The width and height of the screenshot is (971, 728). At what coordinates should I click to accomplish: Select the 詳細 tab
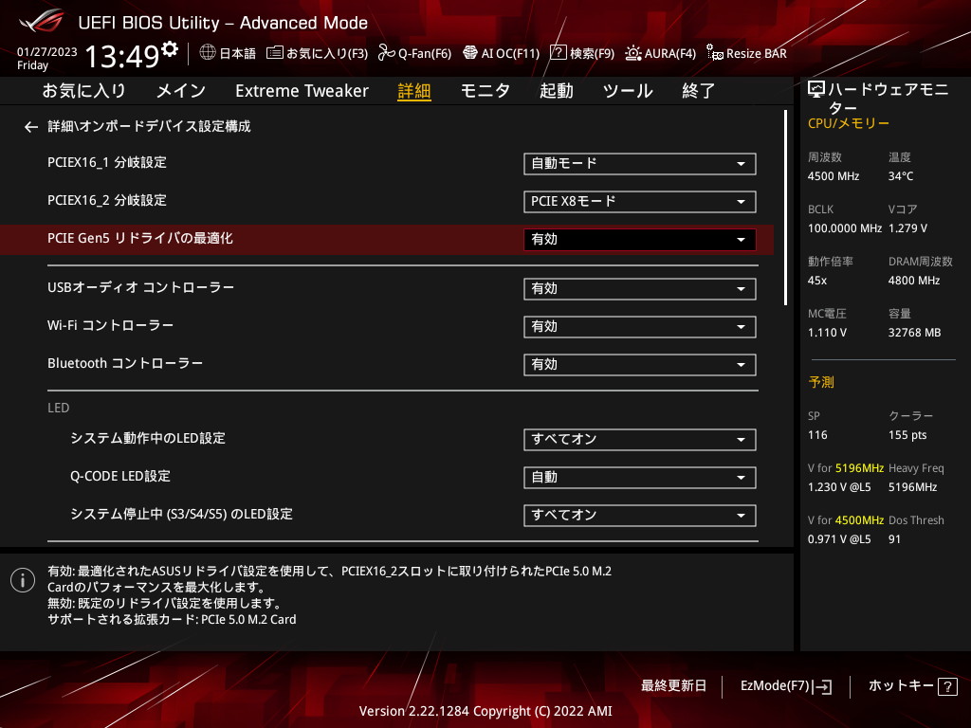click(x=413, y=91)
